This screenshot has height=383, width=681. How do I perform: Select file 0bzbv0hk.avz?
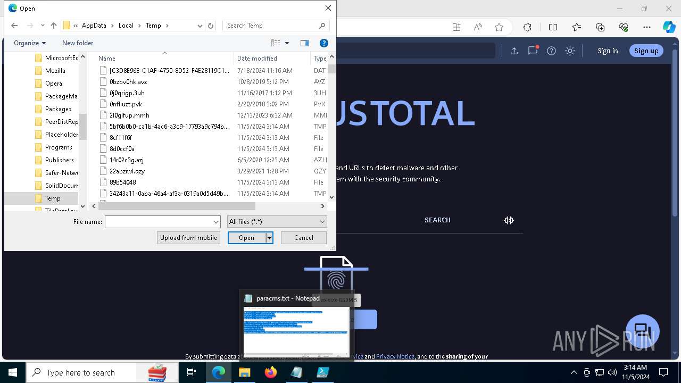[x=128, y=82]
